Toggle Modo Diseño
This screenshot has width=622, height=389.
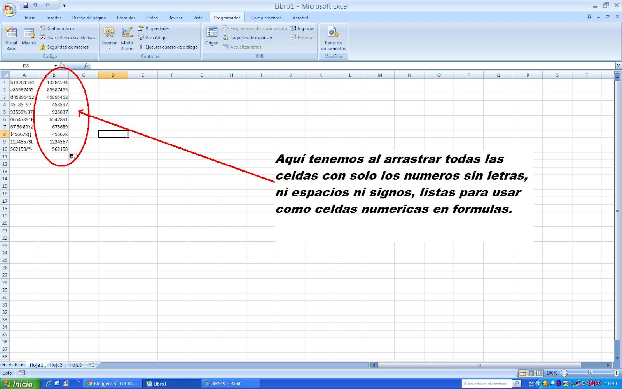[x=127, y=39]
